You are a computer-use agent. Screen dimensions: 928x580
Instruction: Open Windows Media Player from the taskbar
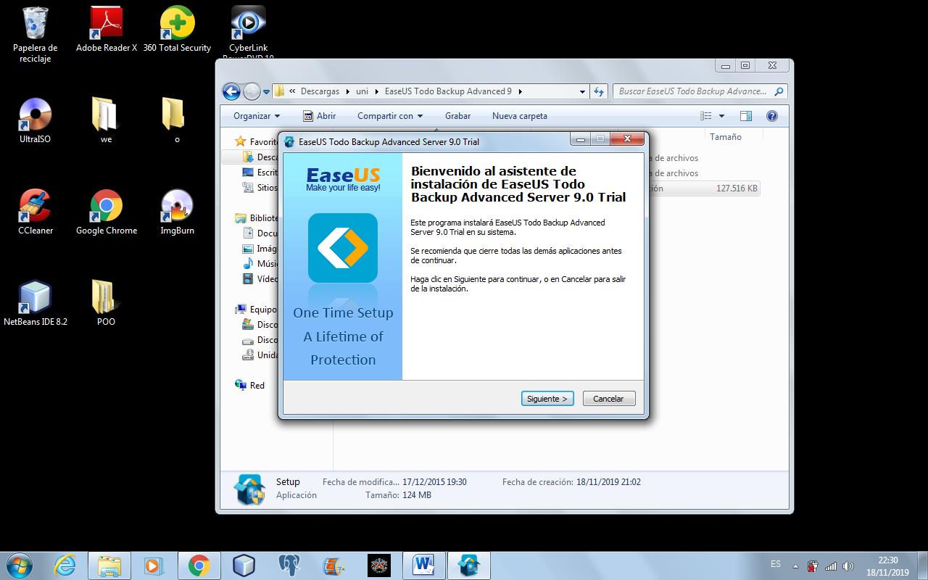click(154, 565)
